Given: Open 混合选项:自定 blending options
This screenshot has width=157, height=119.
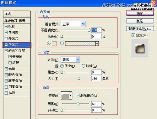Looking at the screenshot, I should coord(17,21).
